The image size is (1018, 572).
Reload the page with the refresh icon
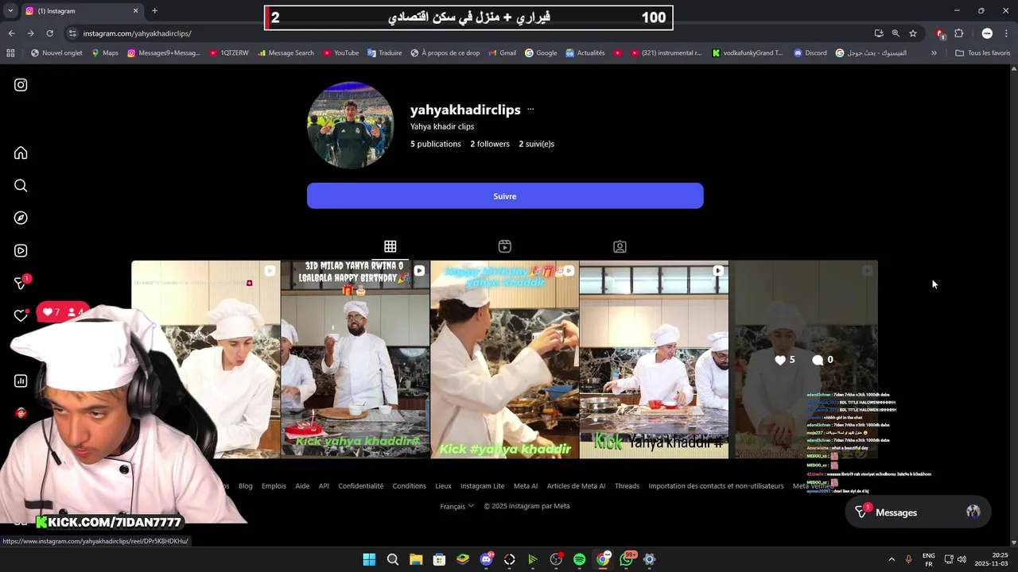click(x=49, y=33)
